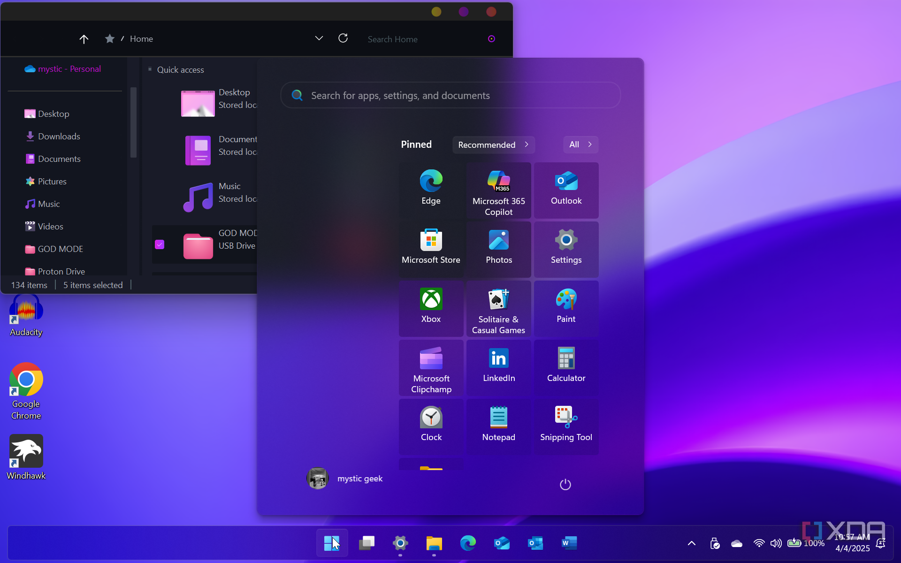
Task: Open Word from the taskbar
Action: pos(569,543)
